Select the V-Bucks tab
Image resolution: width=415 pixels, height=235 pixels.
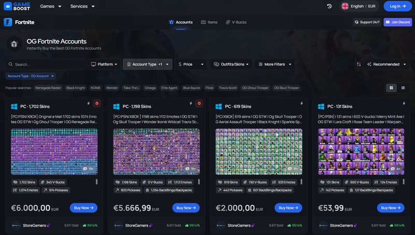236,22
